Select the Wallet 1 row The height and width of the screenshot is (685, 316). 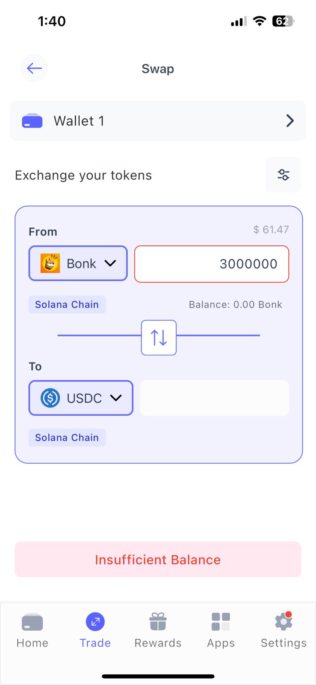(x=158, y=121)
